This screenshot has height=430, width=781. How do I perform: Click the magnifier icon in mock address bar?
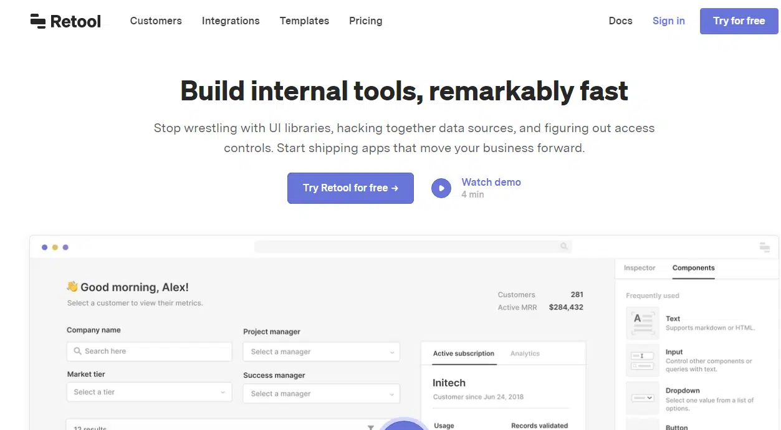click(x=564, y=247)
